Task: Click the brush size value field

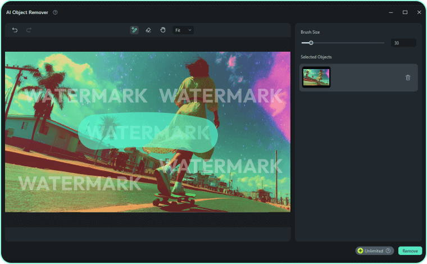Action: 403,43
